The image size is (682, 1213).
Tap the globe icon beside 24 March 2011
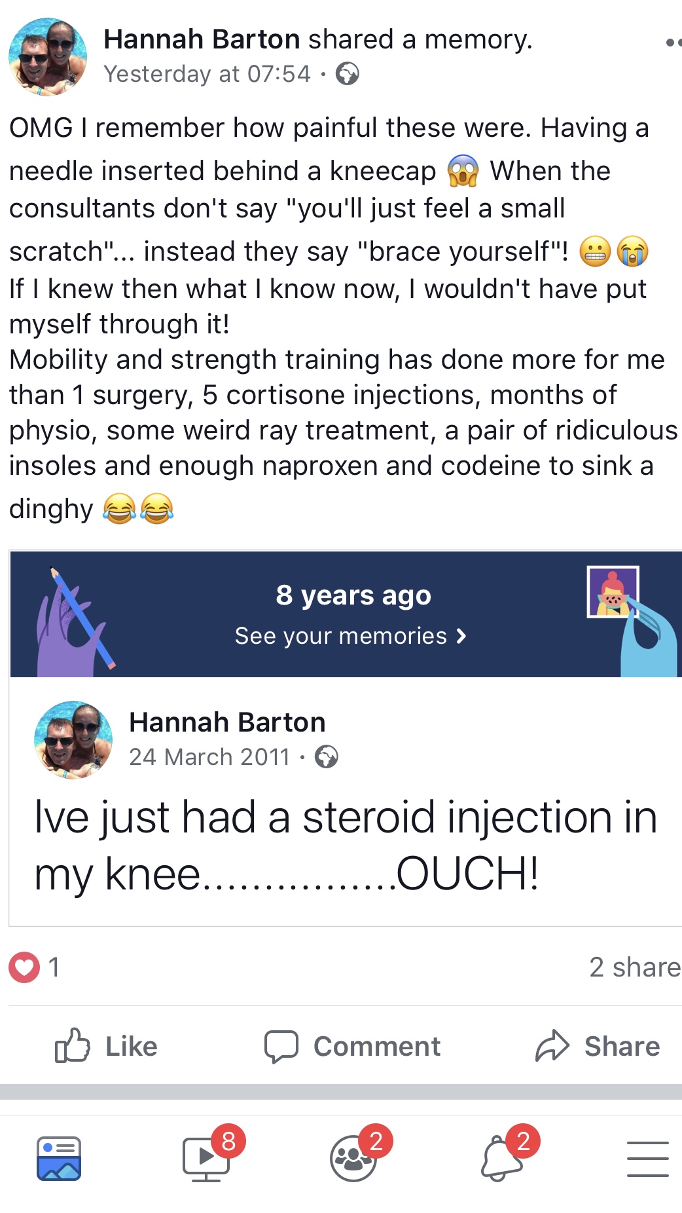327,757
